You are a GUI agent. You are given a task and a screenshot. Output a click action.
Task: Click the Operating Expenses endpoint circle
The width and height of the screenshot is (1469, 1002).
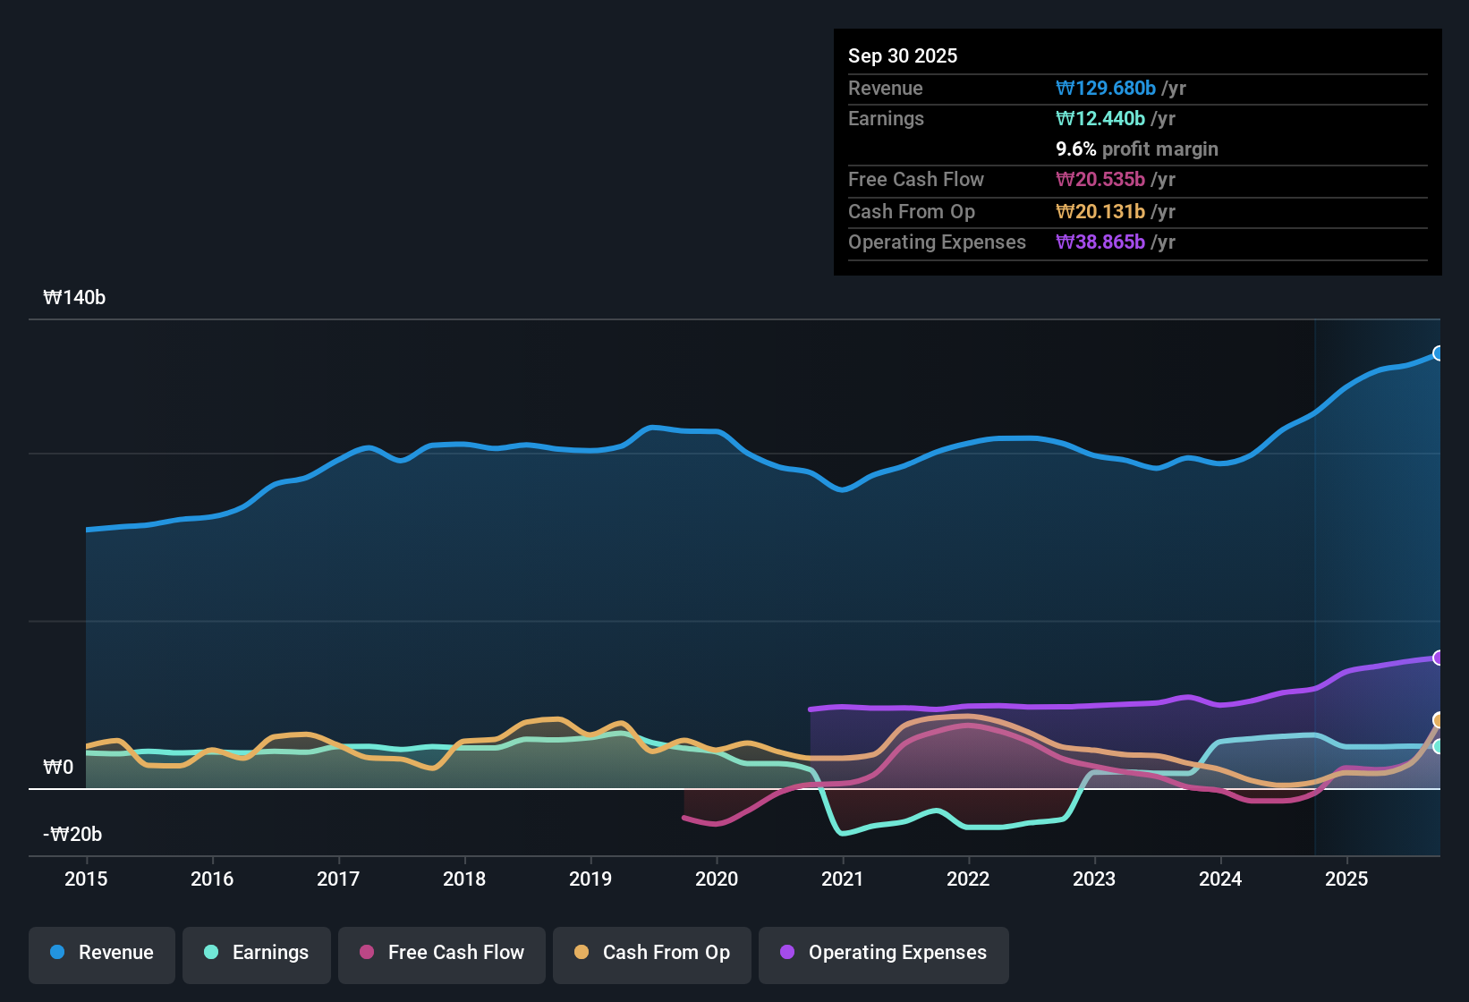click(x=1439, y=658)
